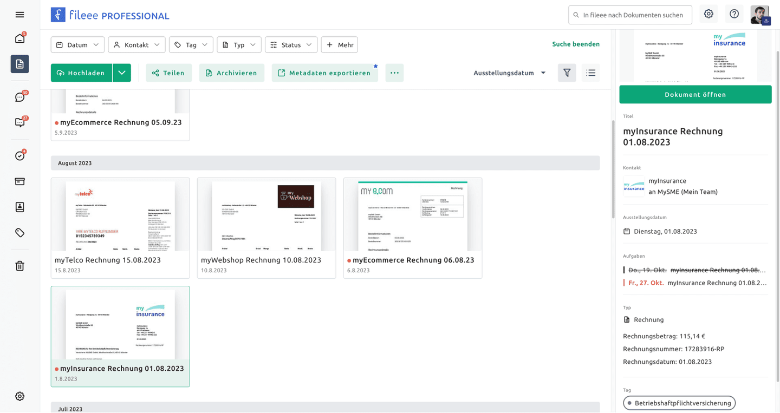The image size is (780, 413).
Task: Open the tasks checkmark icon
Action: (20, 156)
